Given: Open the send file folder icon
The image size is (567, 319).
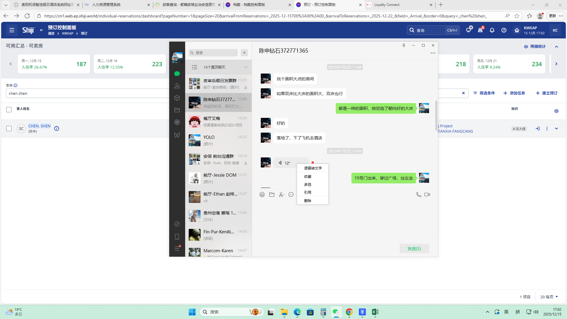Looking at the screenshot, I should pyautogui.click(x=272, y=194).
